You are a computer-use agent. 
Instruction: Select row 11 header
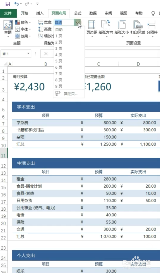tap(4, 153)
